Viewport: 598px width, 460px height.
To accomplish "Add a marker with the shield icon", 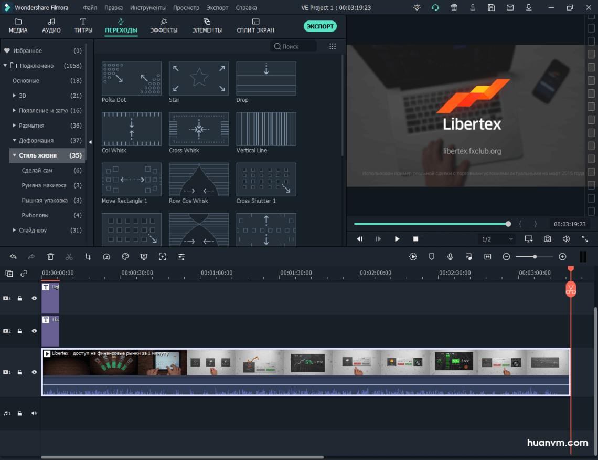I will pos(431,257).
